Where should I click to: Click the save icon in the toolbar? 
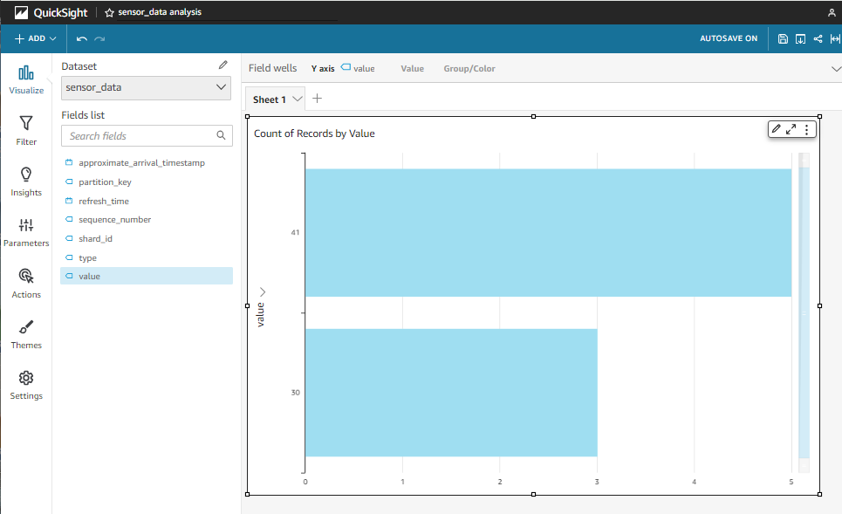pyautogui.click(x=783, y=38)
